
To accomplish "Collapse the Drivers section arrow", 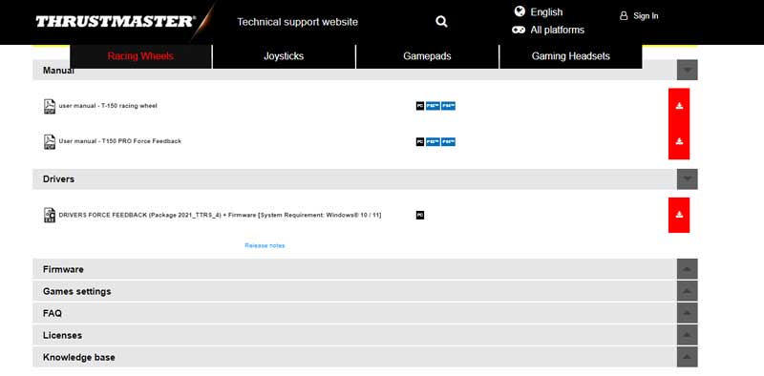I will 687,179.
